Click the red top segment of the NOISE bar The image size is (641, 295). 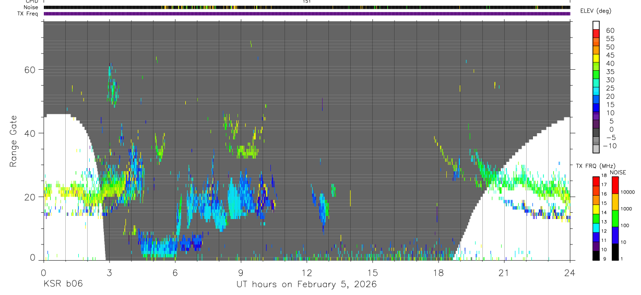(x=615, y=185)
